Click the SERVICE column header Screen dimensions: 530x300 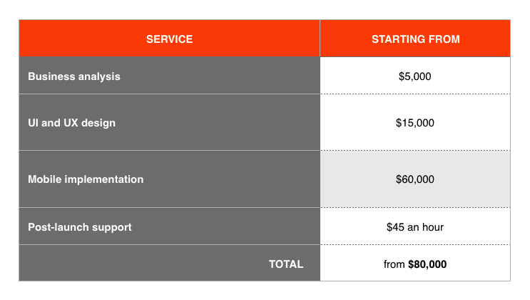click(x=169, y=39)
